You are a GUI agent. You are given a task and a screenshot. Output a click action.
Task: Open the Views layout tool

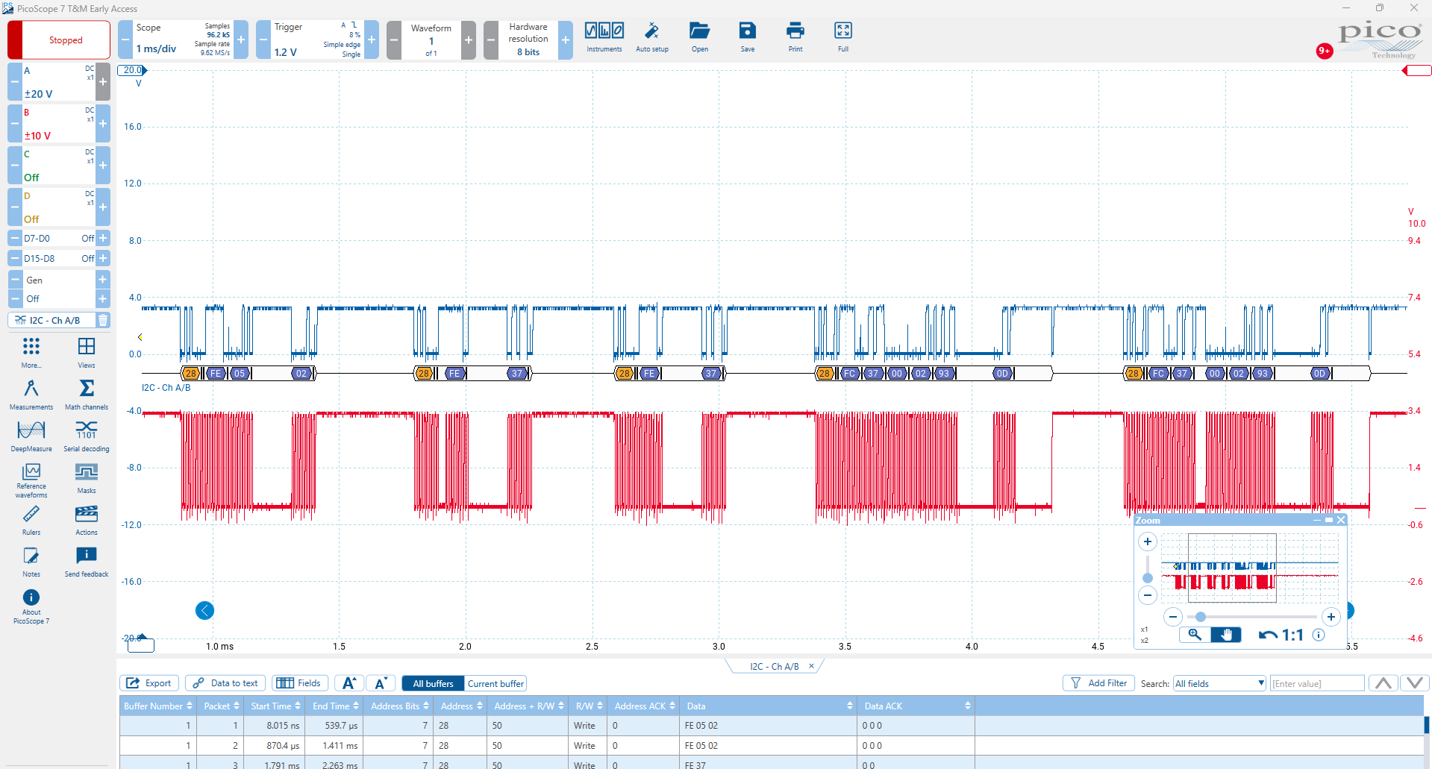[x=87, y=353]
